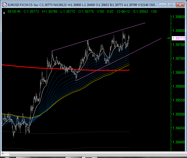Viewport: 187px width, 158px height.
Task: Click the highlighted 1.30773 price label
Action: coord(178,38)
